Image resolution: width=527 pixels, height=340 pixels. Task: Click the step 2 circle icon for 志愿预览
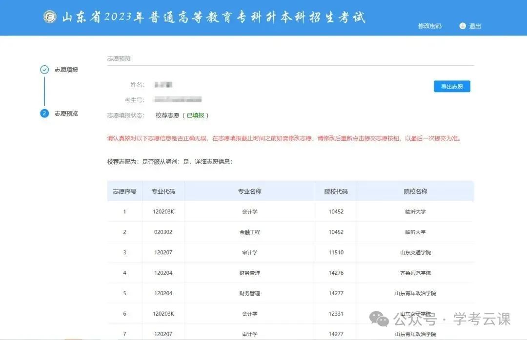[x=44, y=113]
